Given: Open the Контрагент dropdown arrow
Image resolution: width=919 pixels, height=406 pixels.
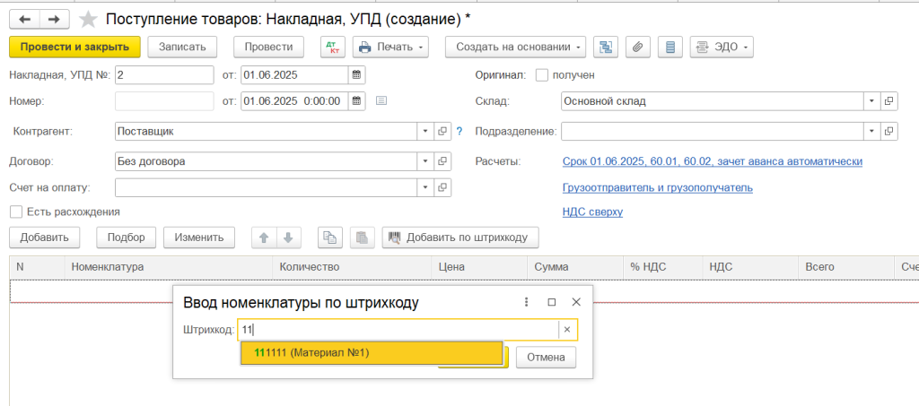Looking at the screenshot, I should coord(424,131).
